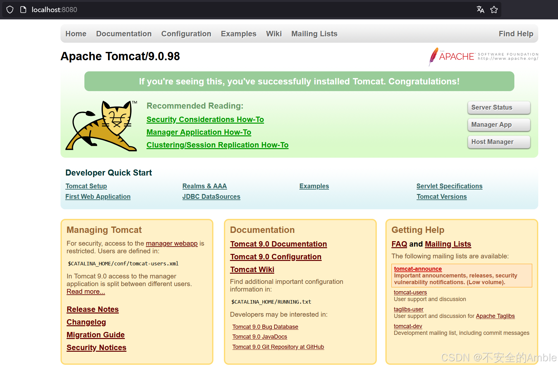
Task: Click the $CATALINA_HOME/RUNNING.txt path text
Action: pyautogui.click(x=271, y=302)
